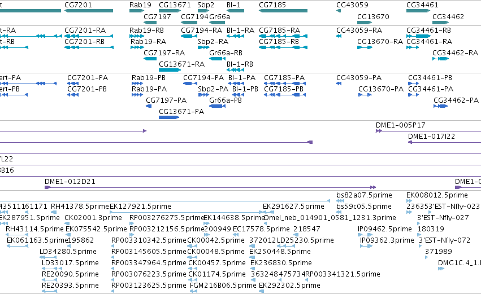The width and height of the screenshot is (481, 294).
Task: Click EST label EK075542.5prime
Action: [96, 229]
